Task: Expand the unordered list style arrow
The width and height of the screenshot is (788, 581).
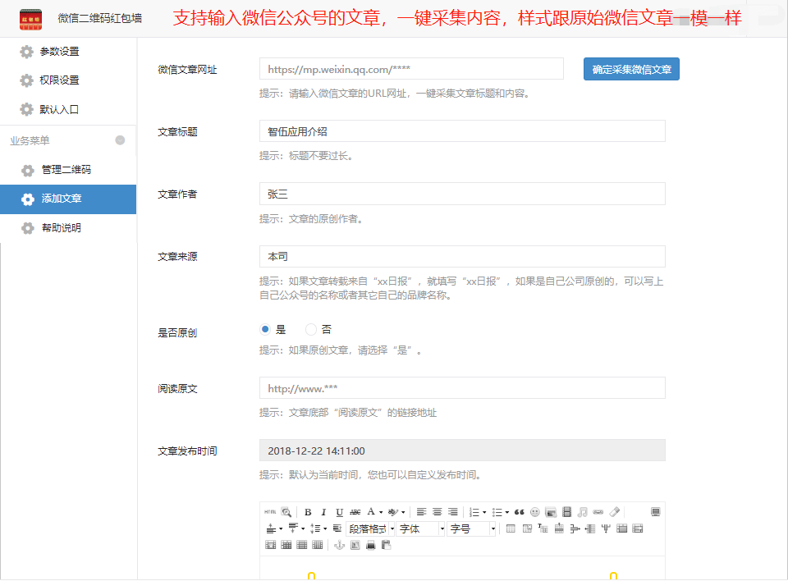Action: (x=507, y=513)
